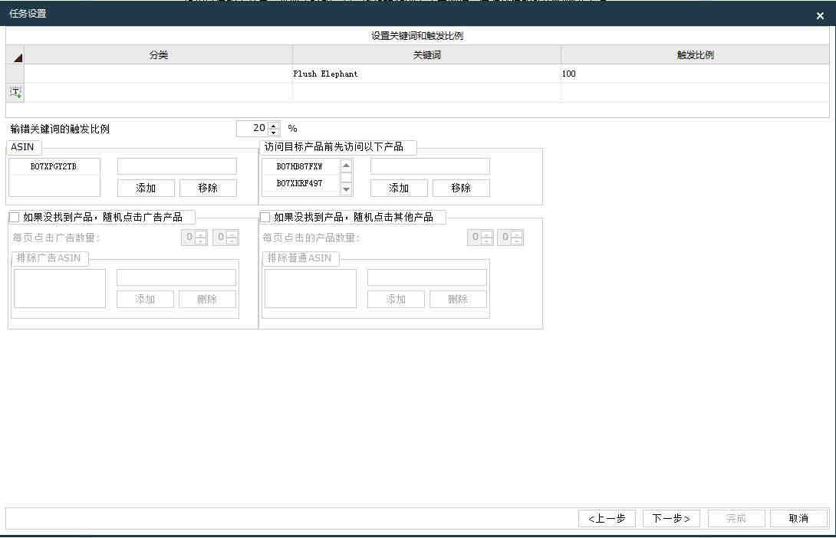Sort by the 关键词 column header
This screenshot has width=836, height=538.
tap(426, 55)
